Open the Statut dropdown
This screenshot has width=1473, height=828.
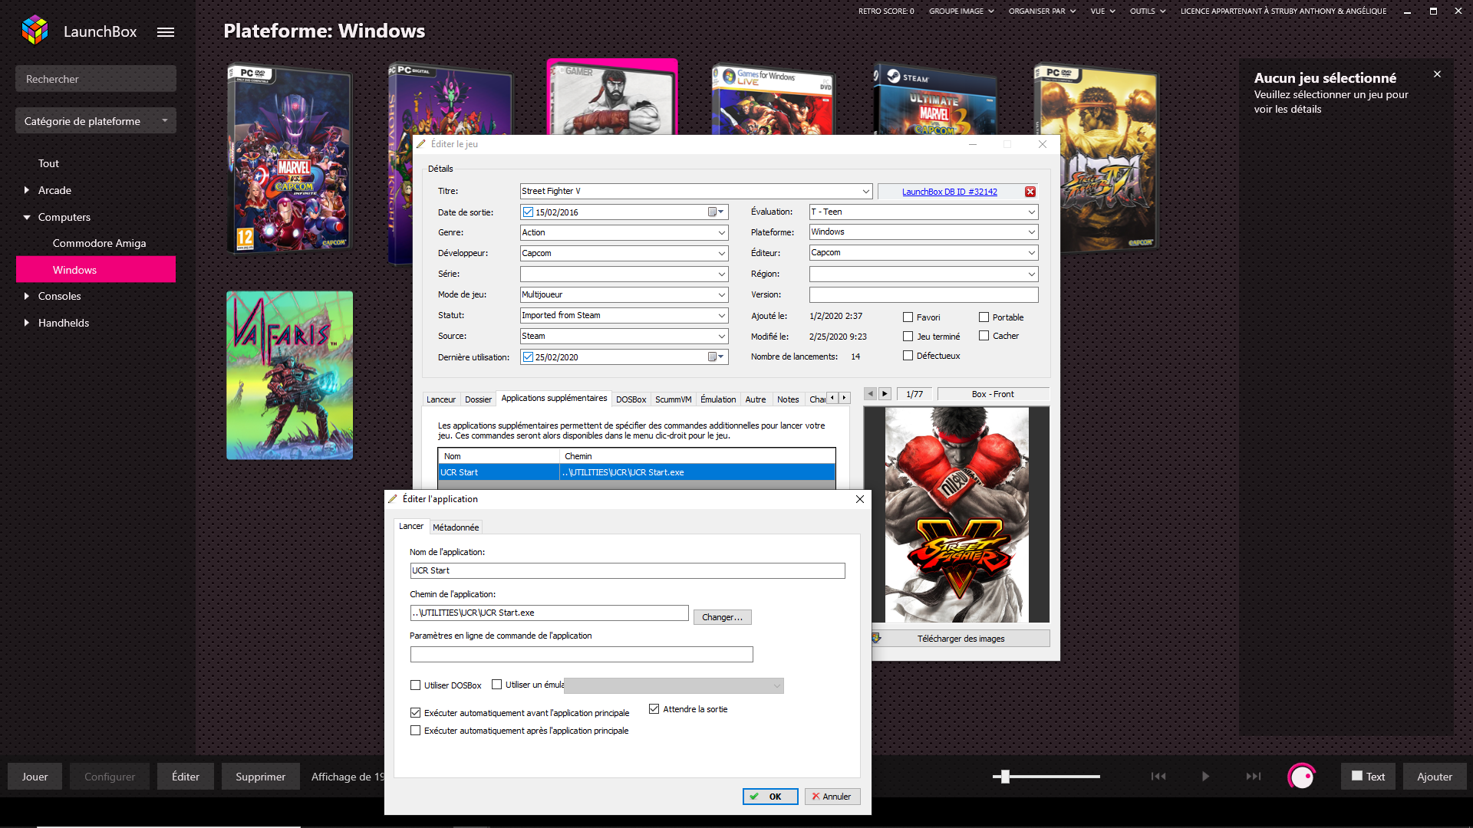(x=722, y=315)
